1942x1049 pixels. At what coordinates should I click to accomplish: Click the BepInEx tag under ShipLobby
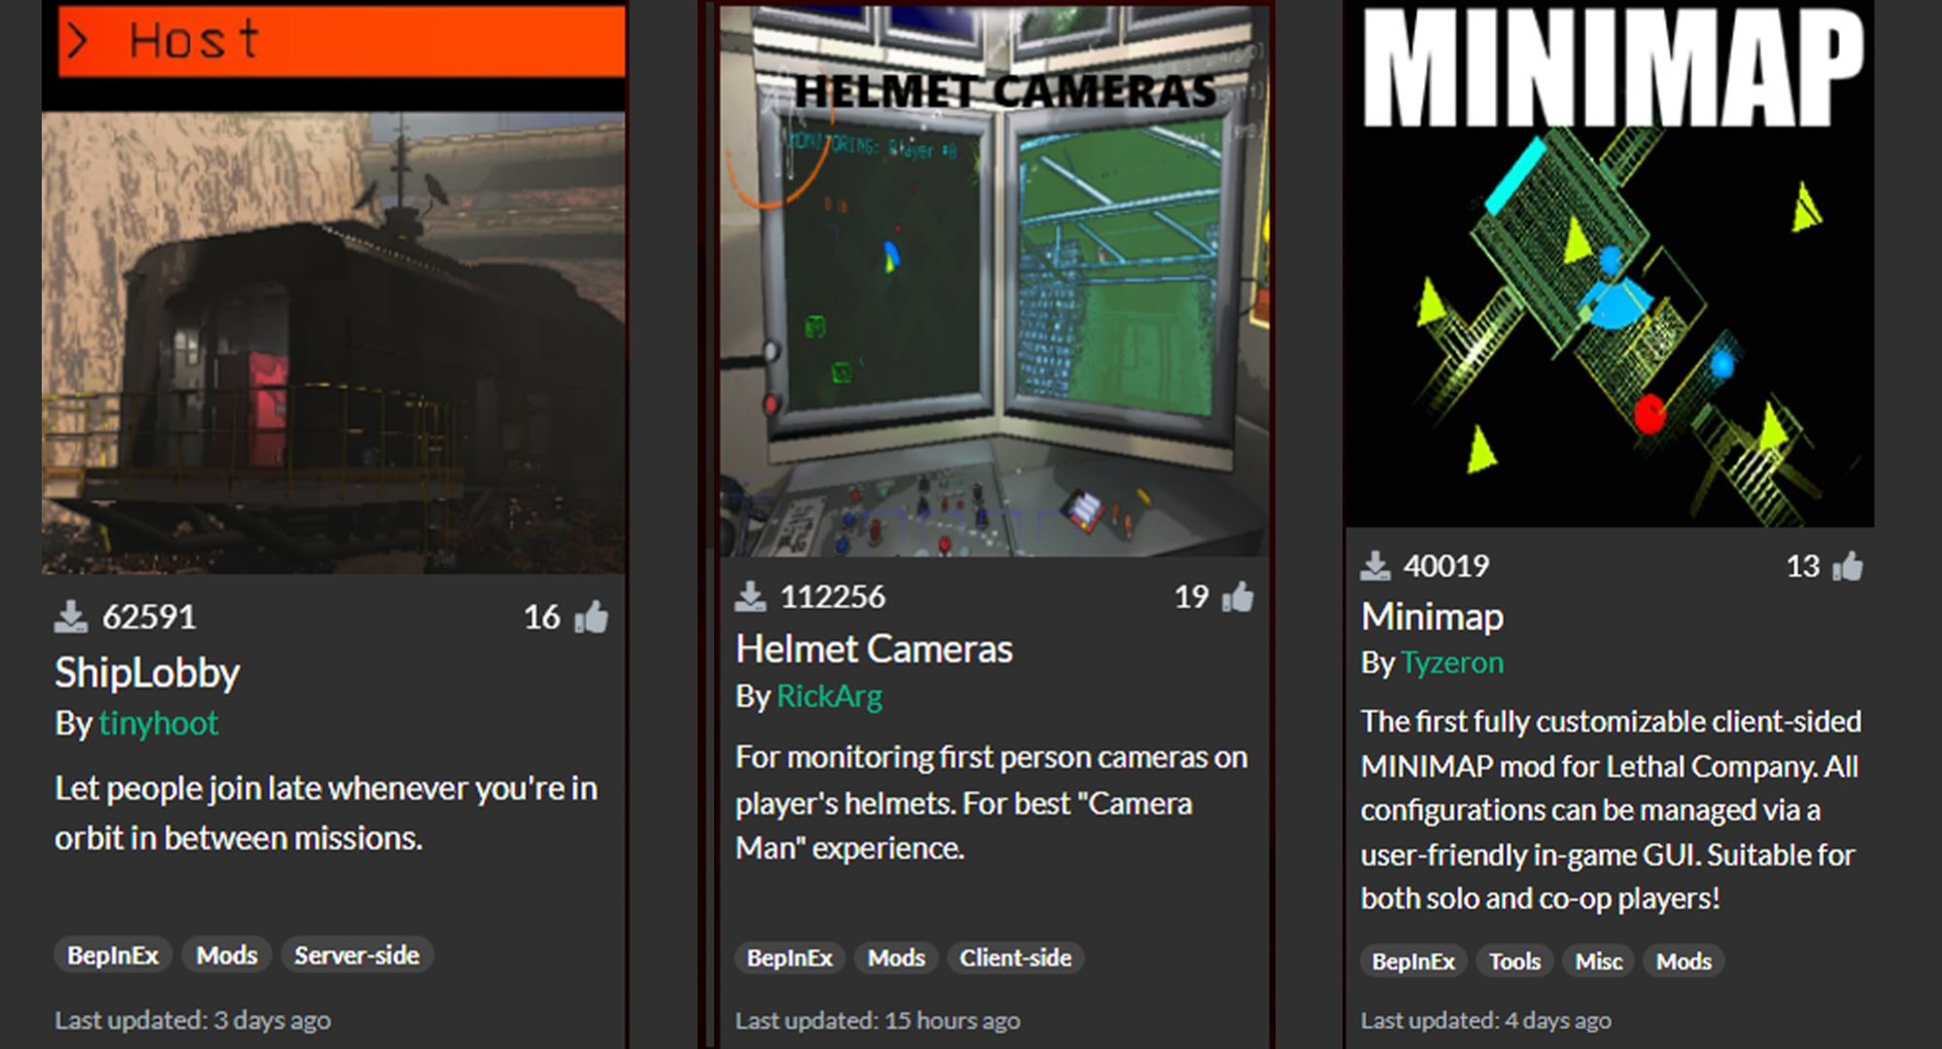113,956
